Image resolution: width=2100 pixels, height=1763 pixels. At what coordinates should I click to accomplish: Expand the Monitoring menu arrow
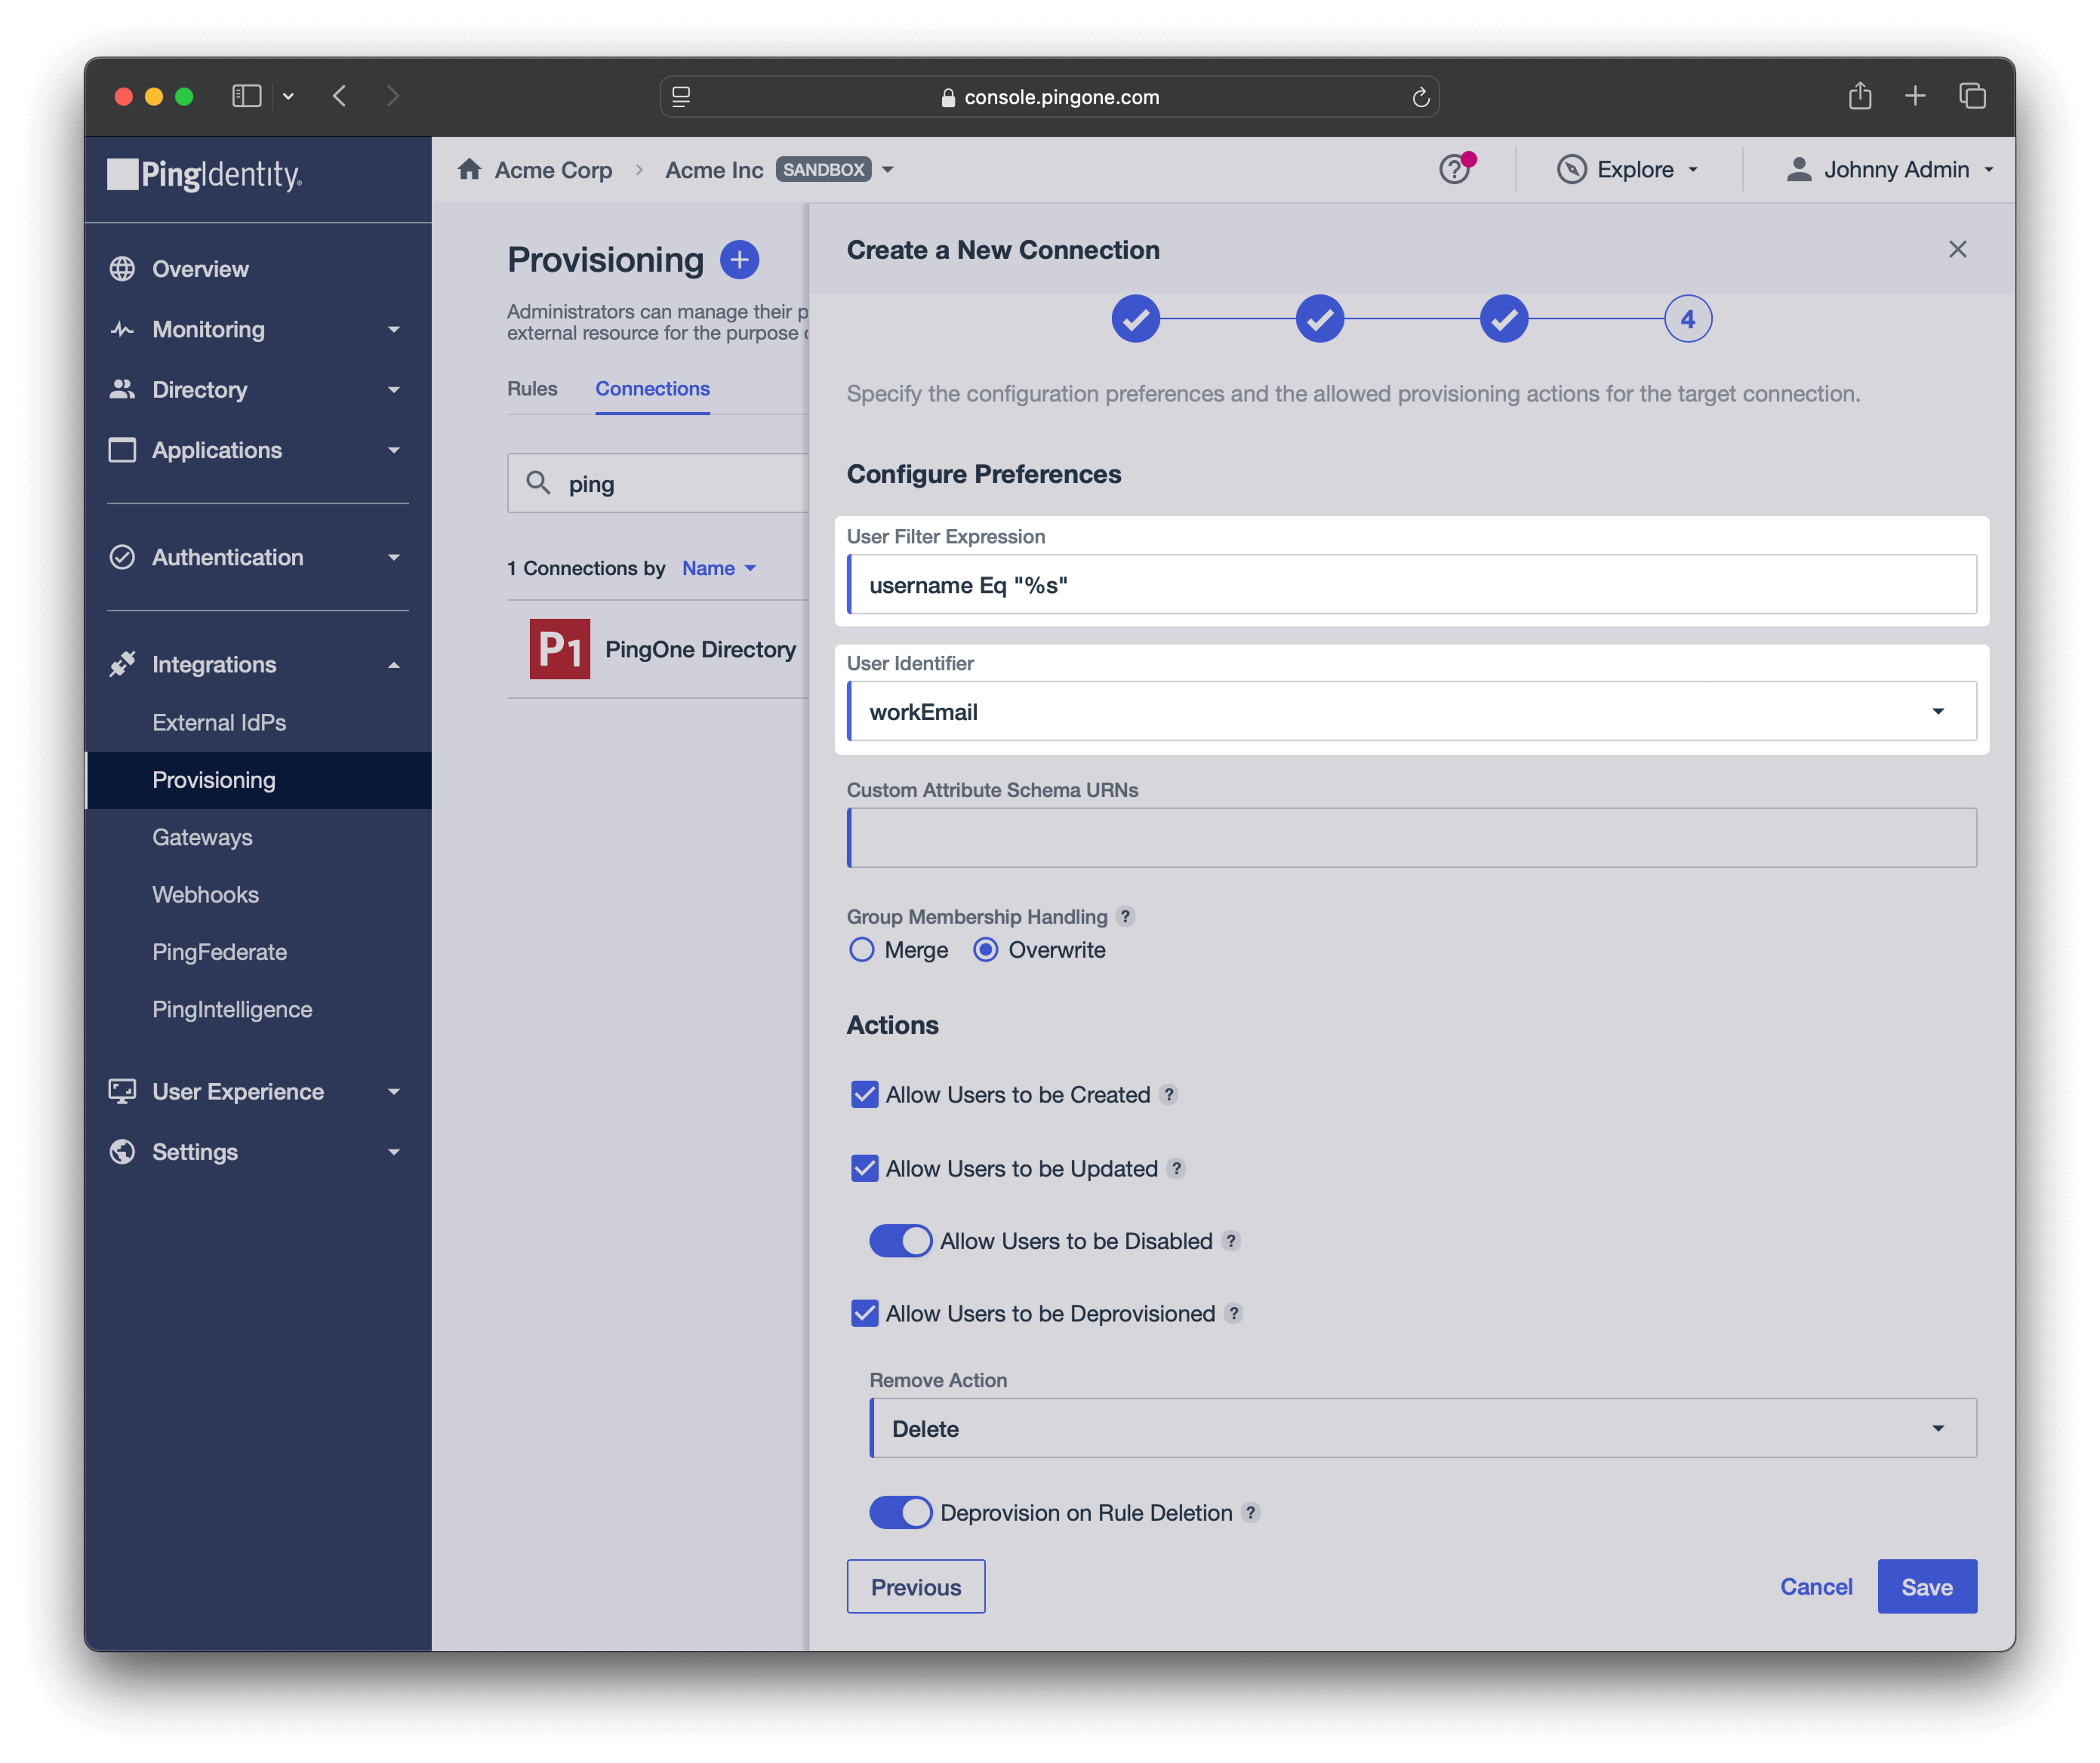394,329
